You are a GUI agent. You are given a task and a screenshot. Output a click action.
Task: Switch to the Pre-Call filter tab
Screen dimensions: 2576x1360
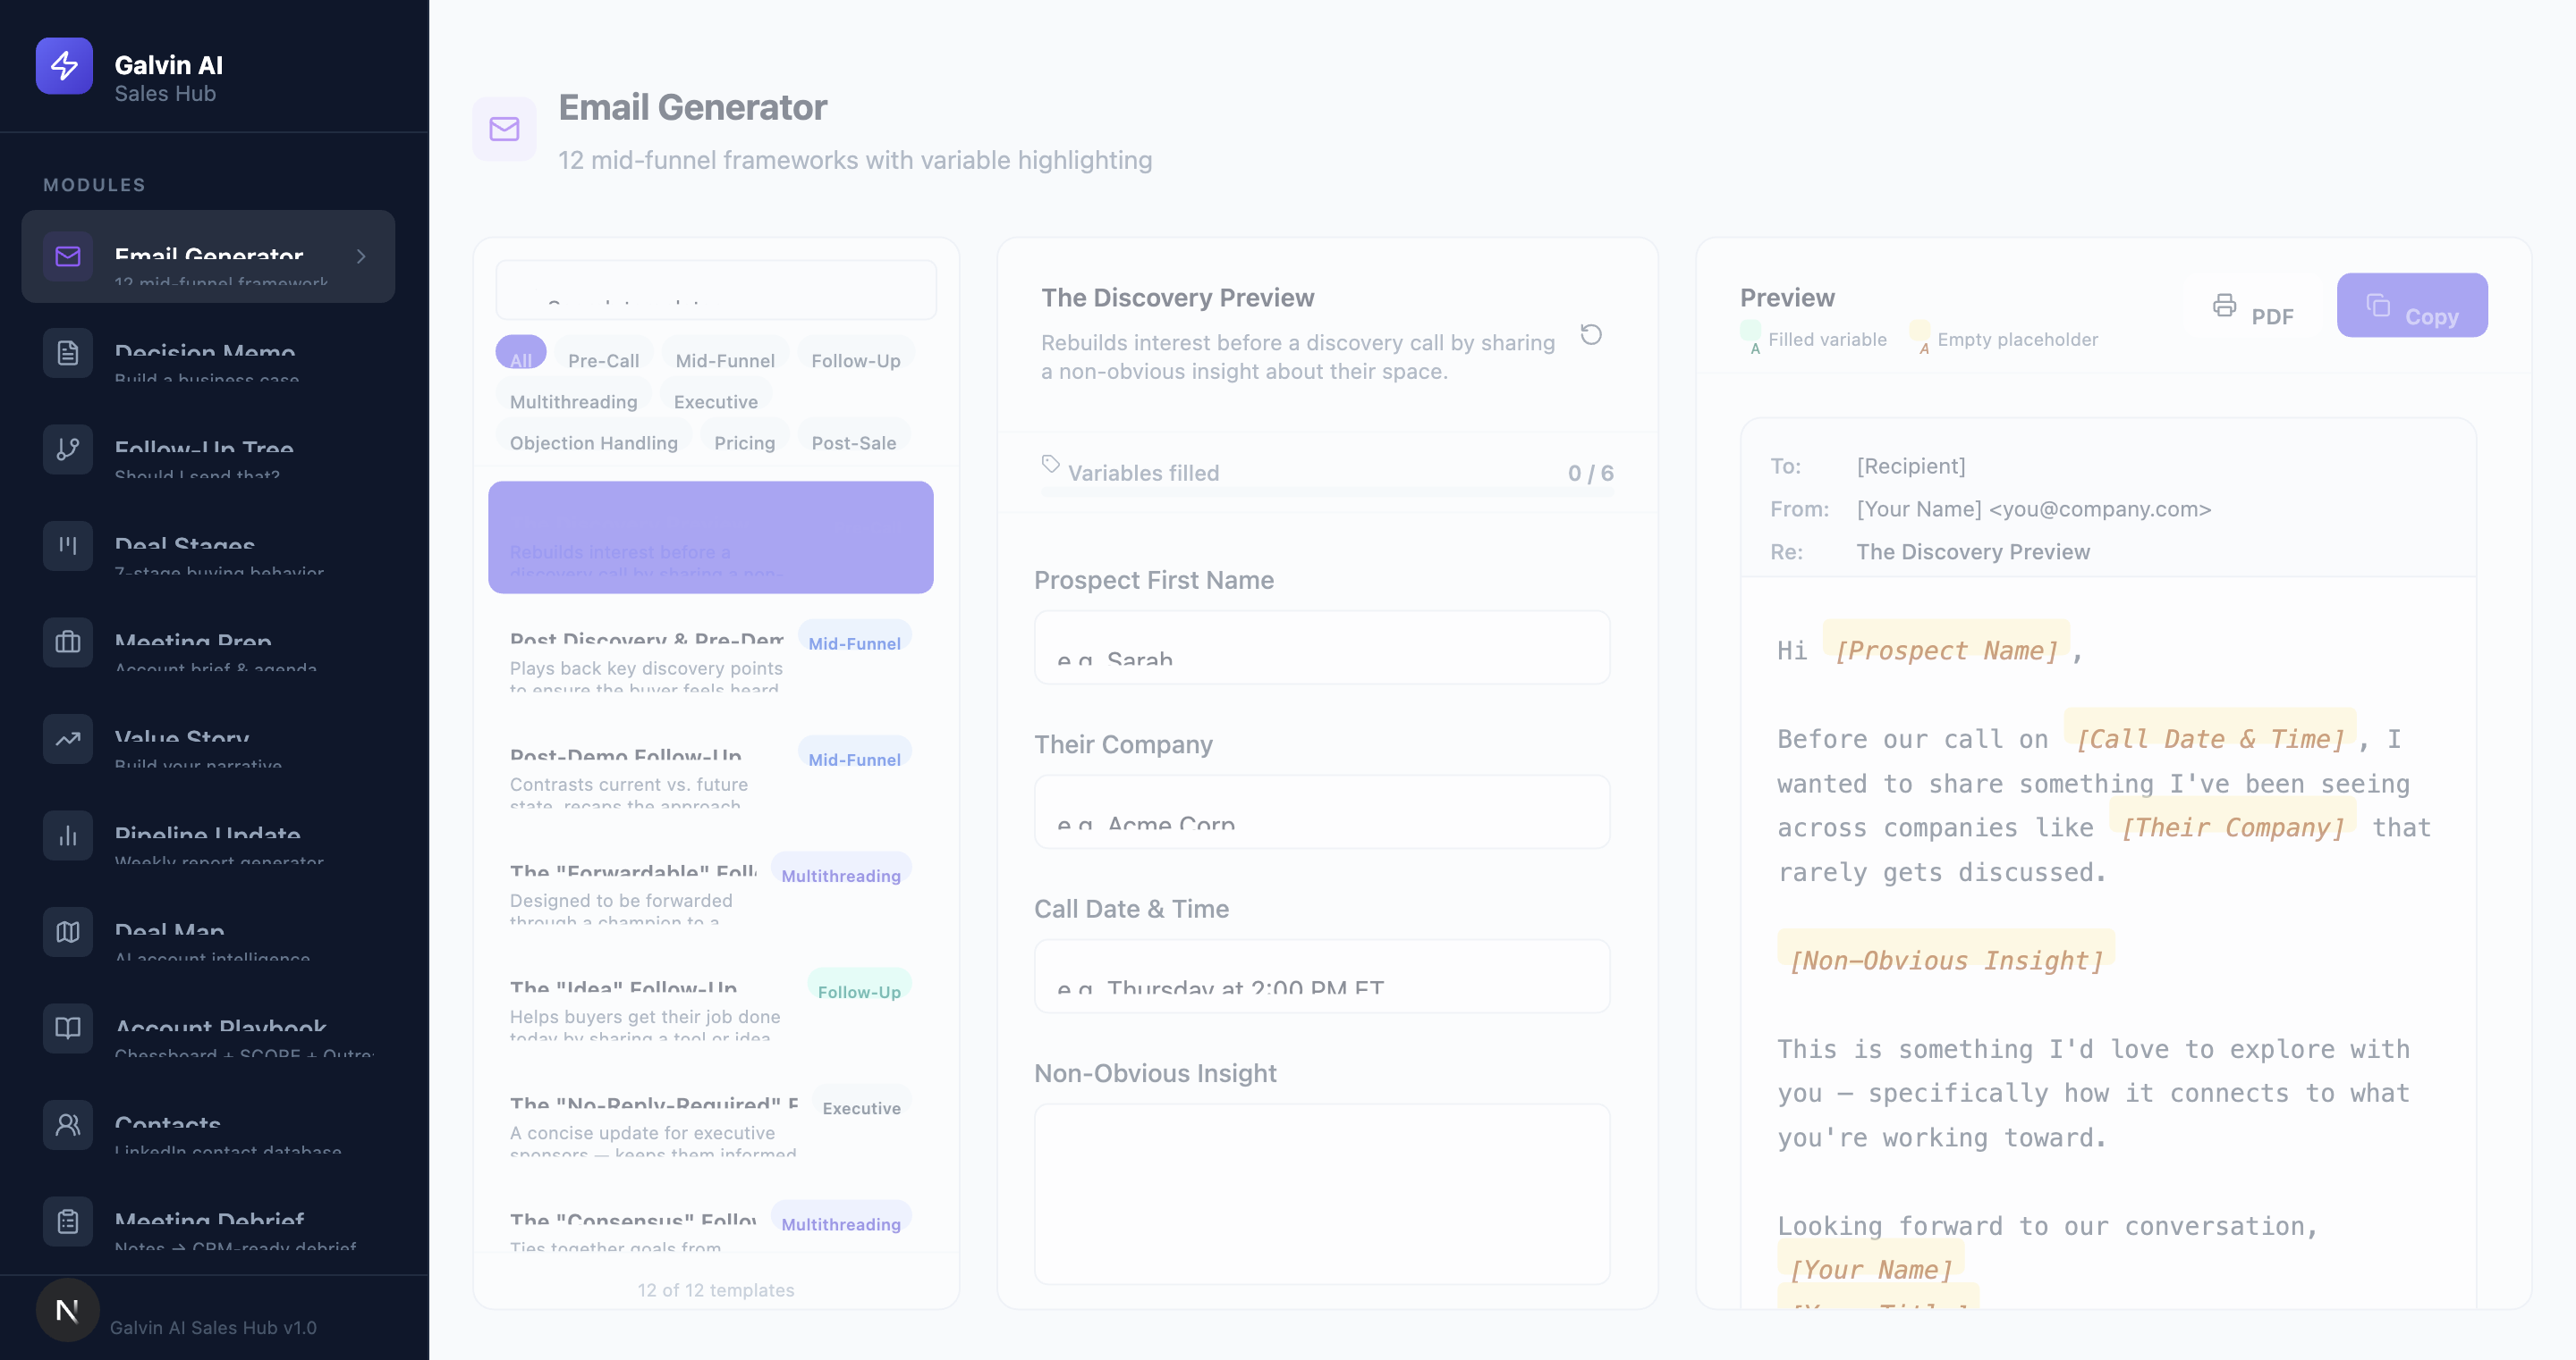[x=603, y=361]
